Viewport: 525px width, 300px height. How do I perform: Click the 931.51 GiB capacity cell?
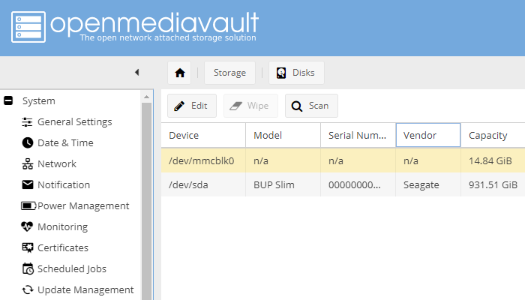tap(493, 184)
